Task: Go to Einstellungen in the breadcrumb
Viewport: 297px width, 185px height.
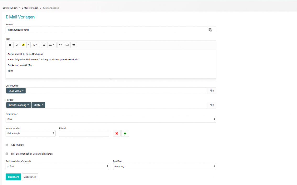Action: [x=10, y=8]
